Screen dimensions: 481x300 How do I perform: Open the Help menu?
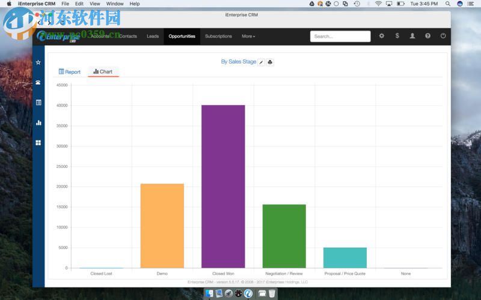tap(134, 4)
